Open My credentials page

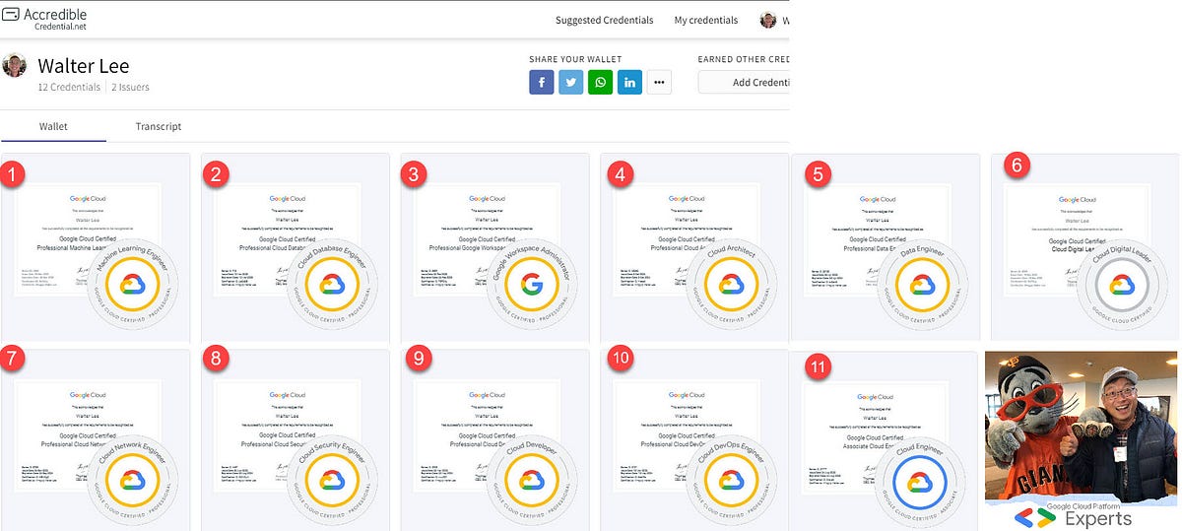click(705, 20)
